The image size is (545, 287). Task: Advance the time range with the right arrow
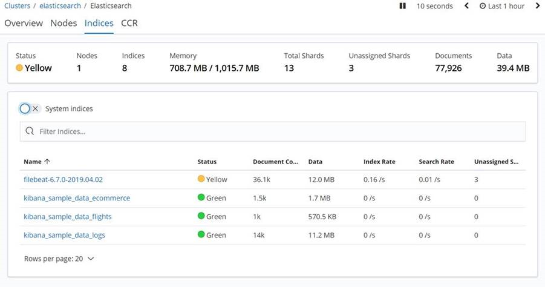(x=537, y=6)
